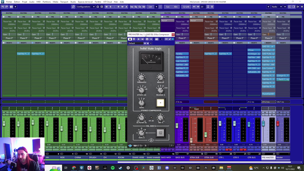Click the Master channel red fader
Image resolution: width=304 pixels, height=171 pixels.
click(278, 123)
